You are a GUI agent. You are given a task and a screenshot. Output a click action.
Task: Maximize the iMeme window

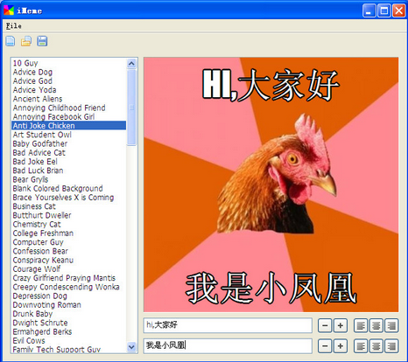[x=384, y=10]
